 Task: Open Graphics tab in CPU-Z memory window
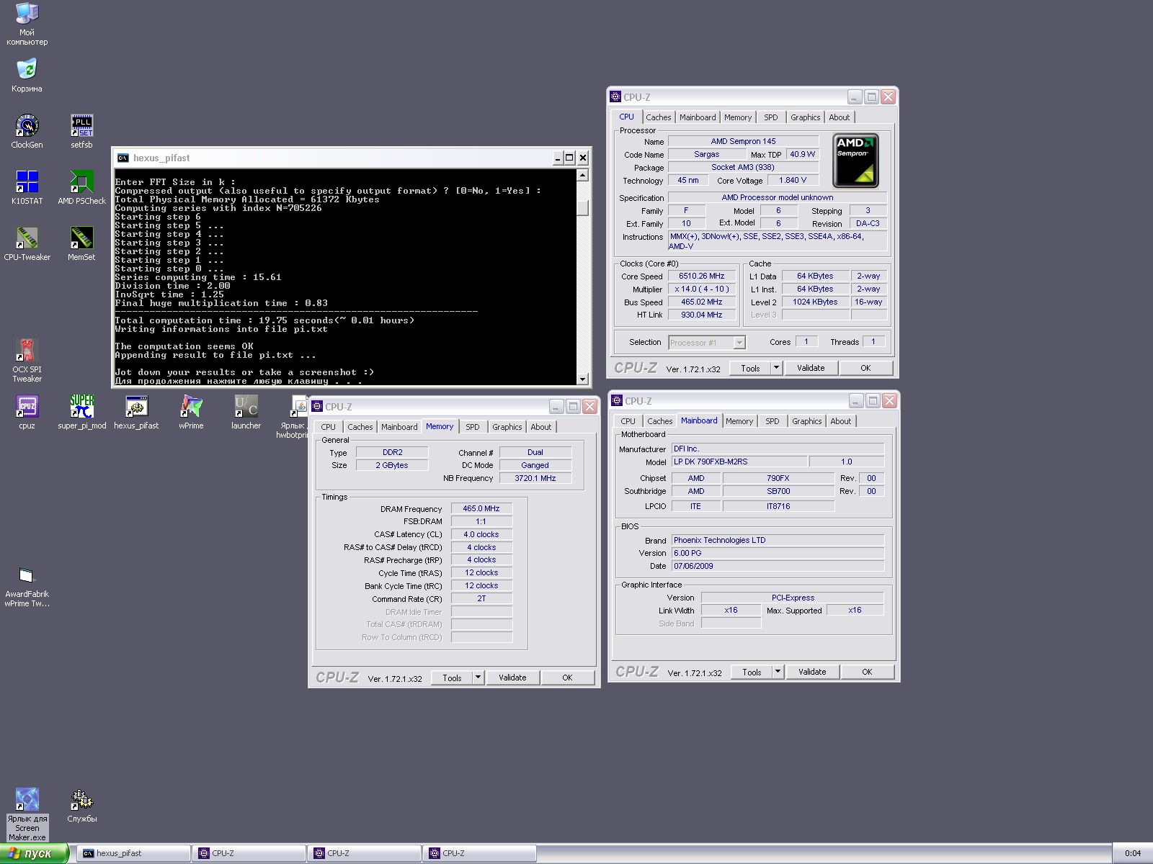507,427
